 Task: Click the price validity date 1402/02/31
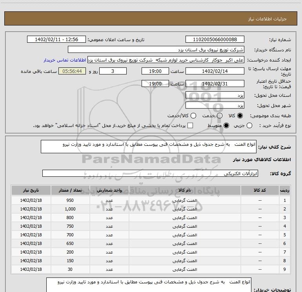pyautogui.click(x=215, y=83)
